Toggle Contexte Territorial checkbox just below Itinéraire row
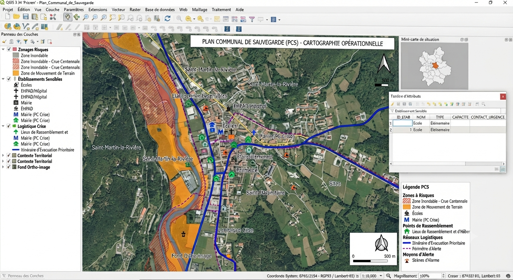Viewport: 513px width, 280px height. (9, 156)
